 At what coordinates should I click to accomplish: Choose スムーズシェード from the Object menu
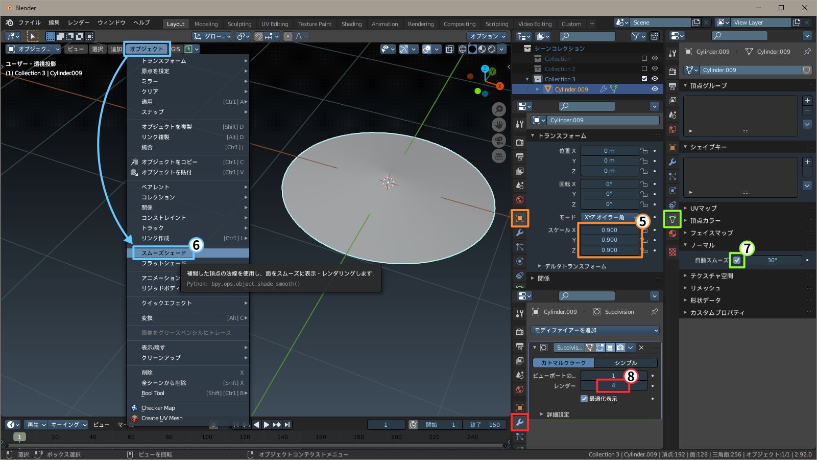coord(188,253)
